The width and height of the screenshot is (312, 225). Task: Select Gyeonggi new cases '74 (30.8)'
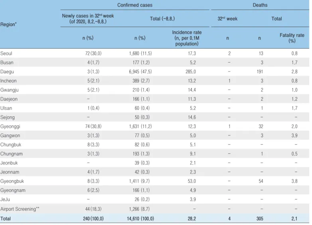(x=93, y=127)
